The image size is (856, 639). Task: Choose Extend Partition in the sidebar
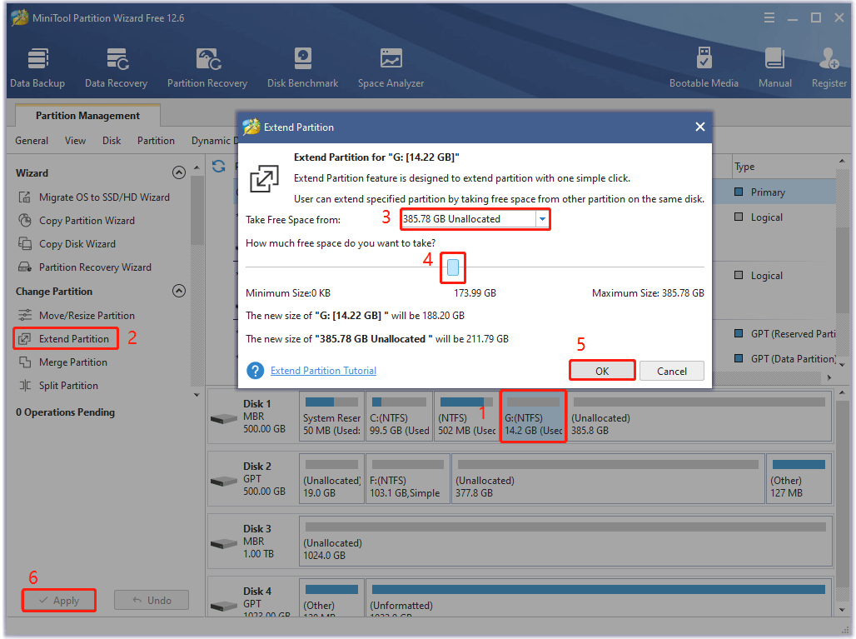[x=66, y=338]
